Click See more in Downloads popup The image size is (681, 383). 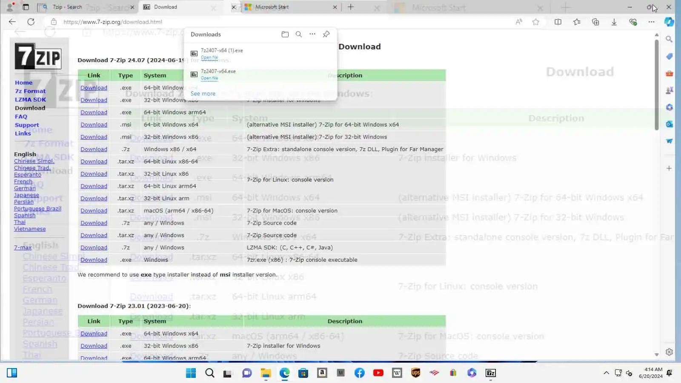click(203, 94)
